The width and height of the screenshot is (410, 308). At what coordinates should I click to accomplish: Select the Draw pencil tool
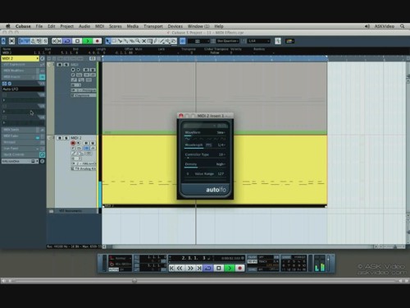point(156,41)
